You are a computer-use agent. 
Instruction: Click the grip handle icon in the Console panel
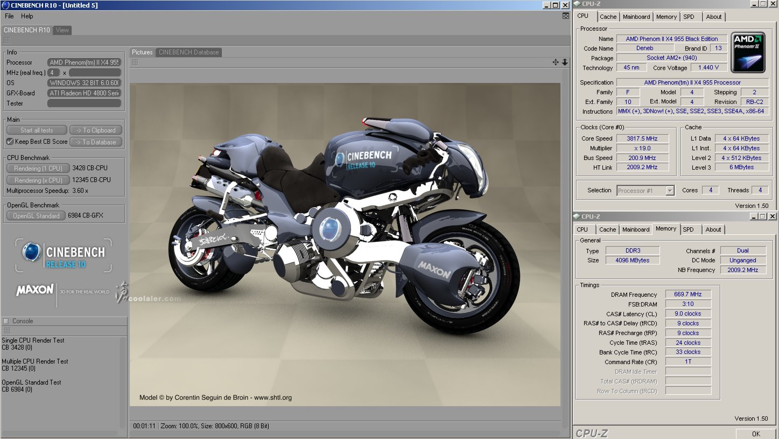[7, 330]
